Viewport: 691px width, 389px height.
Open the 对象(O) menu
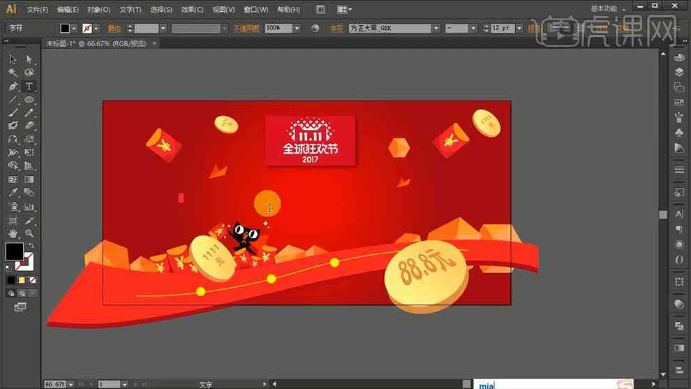click(x=98, y=9)
